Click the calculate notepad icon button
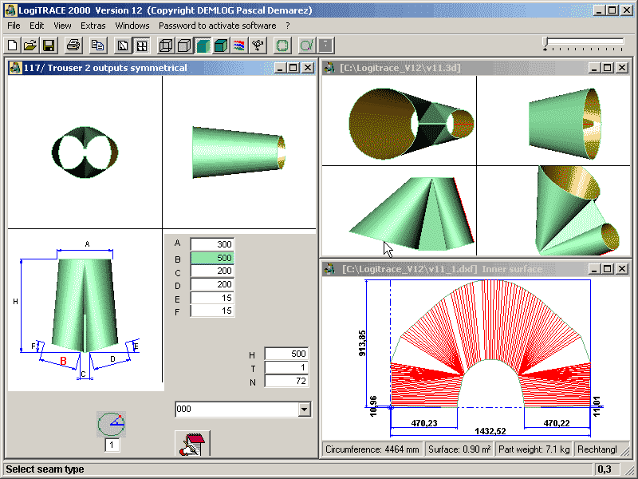Screen dimensions: 638x479 coord(192,444)
